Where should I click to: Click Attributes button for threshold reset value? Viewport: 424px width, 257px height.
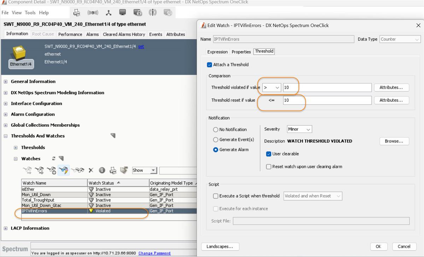pyautogui.click(x=391, y=100)
